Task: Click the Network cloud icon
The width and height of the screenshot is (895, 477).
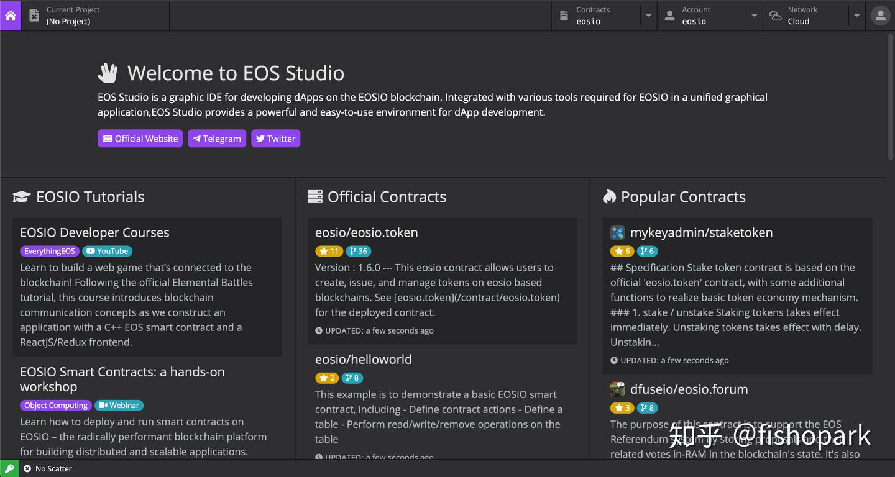Action: (775, 16)
